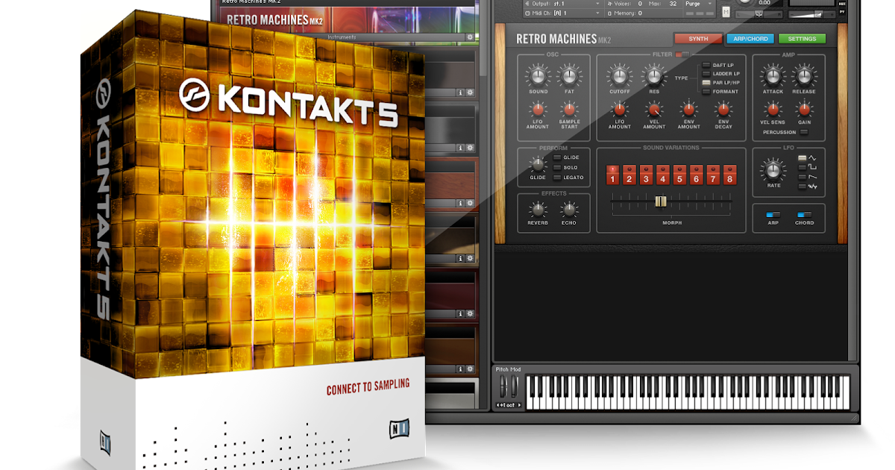Screen dimensions: 895x470
Task: Click the filter Cutoff knob
Action: [x=619, y=75]
